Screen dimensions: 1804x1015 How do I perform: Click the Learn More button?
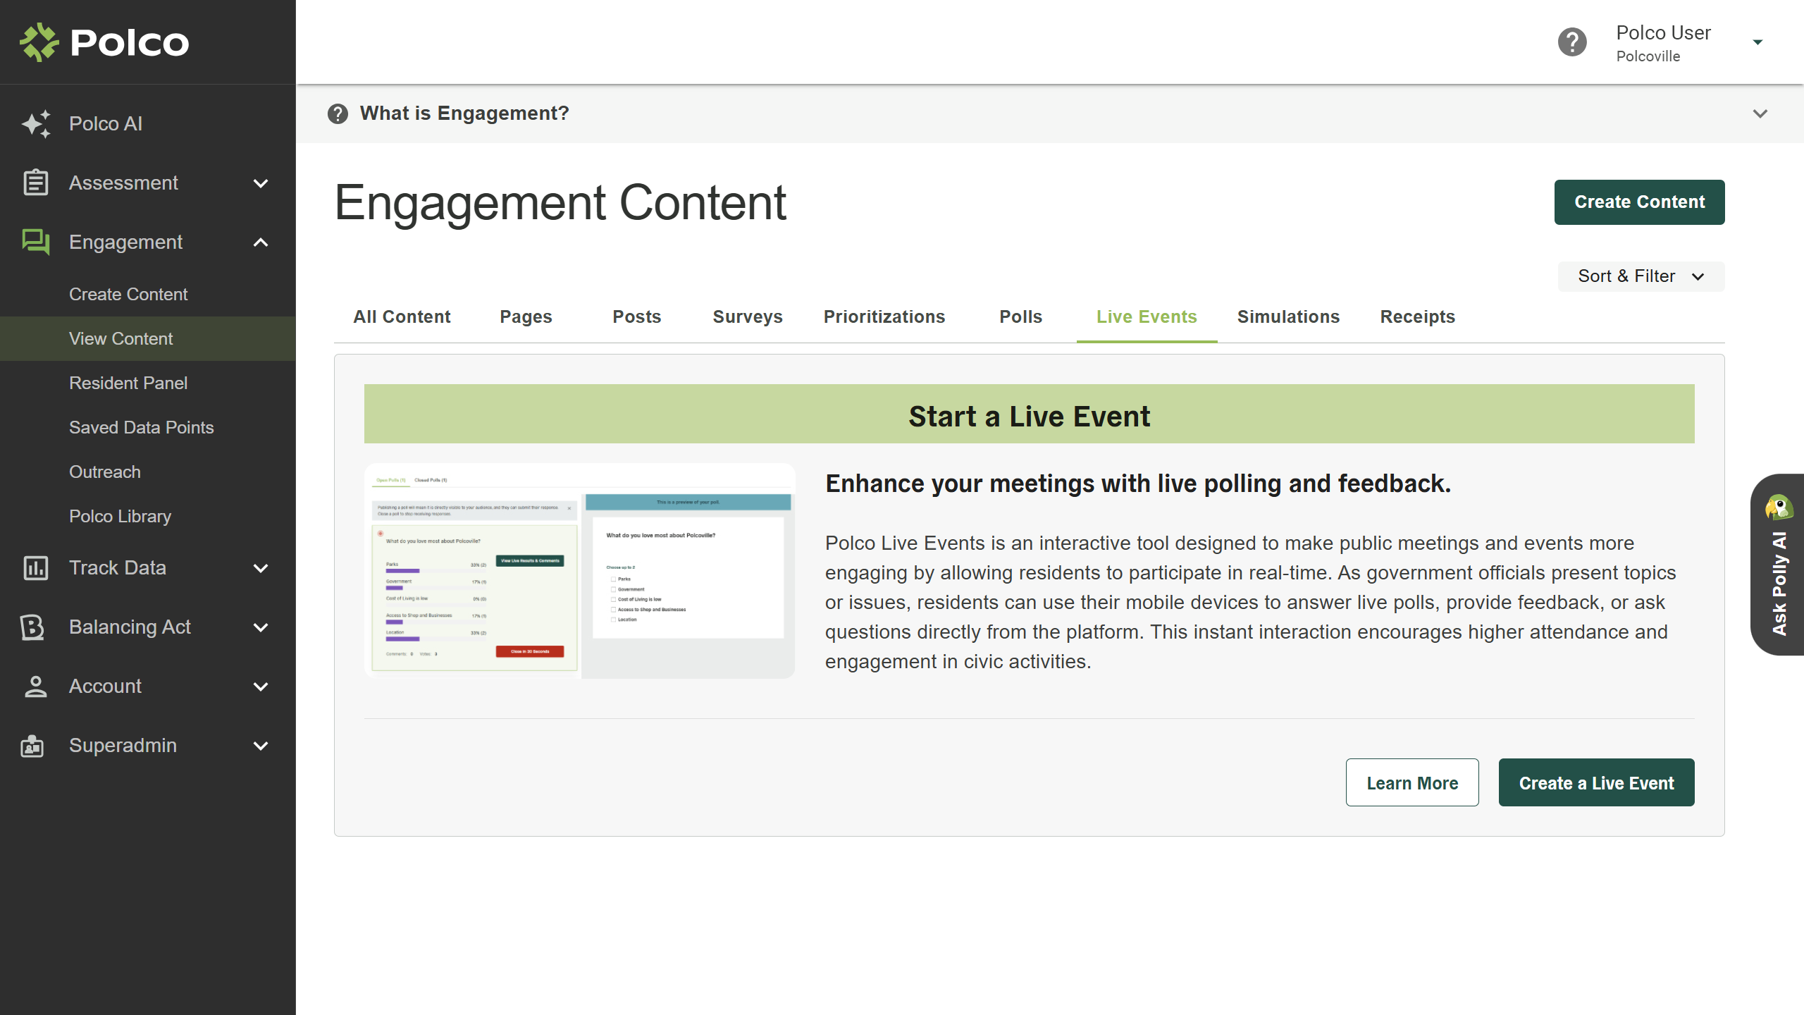[x=1412, y=783]
